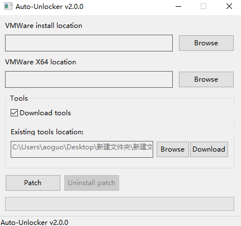The image size is (241, 226).
Task: Click the Auto-Unlocker v2.0.0 title bar text
Action: click(x=49, y=7)
